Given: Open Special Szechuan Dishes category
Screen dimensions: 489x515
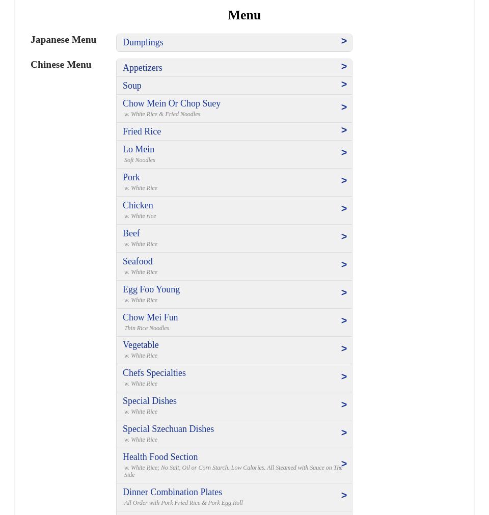Looking at the screenshot, I should (x=168, y=429).
